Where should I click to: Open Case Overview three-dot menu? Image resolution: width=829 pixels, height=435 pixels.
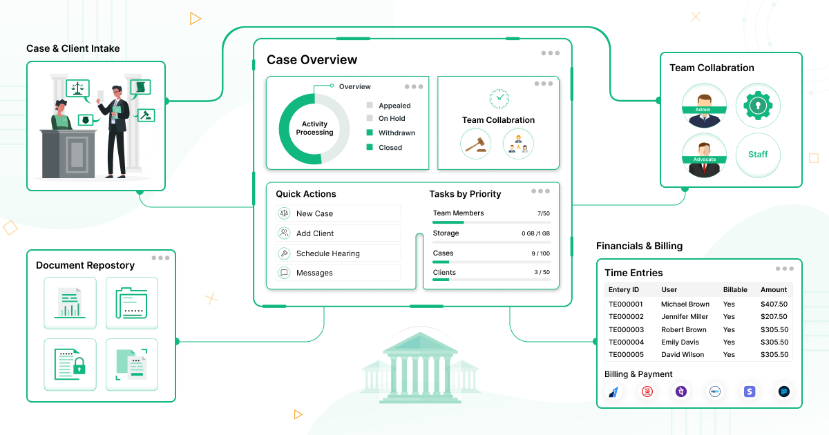[551, 53]
